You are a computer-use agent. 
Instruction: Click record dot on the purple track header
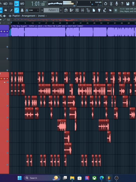pyautogui.click(x=7, y=31)
